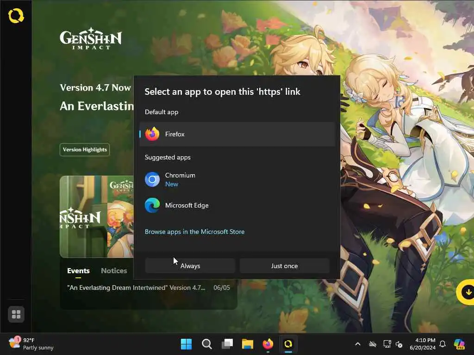Viewport: 474px width, 355px height.
Task: Click the HoYoPlay launcher taskbar icon
Action: [x=288, y=344]
